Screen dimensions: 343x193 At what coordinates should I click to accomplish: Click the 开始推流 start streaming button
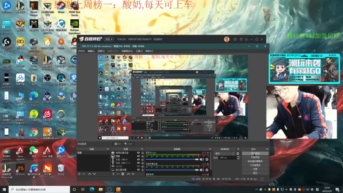point(255,154)
